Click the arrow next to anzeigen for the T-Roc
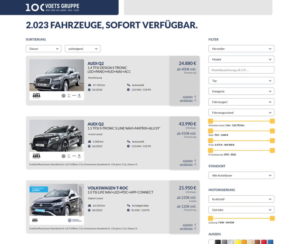This screenshot has width=300, height=244. tap(195, 224)
